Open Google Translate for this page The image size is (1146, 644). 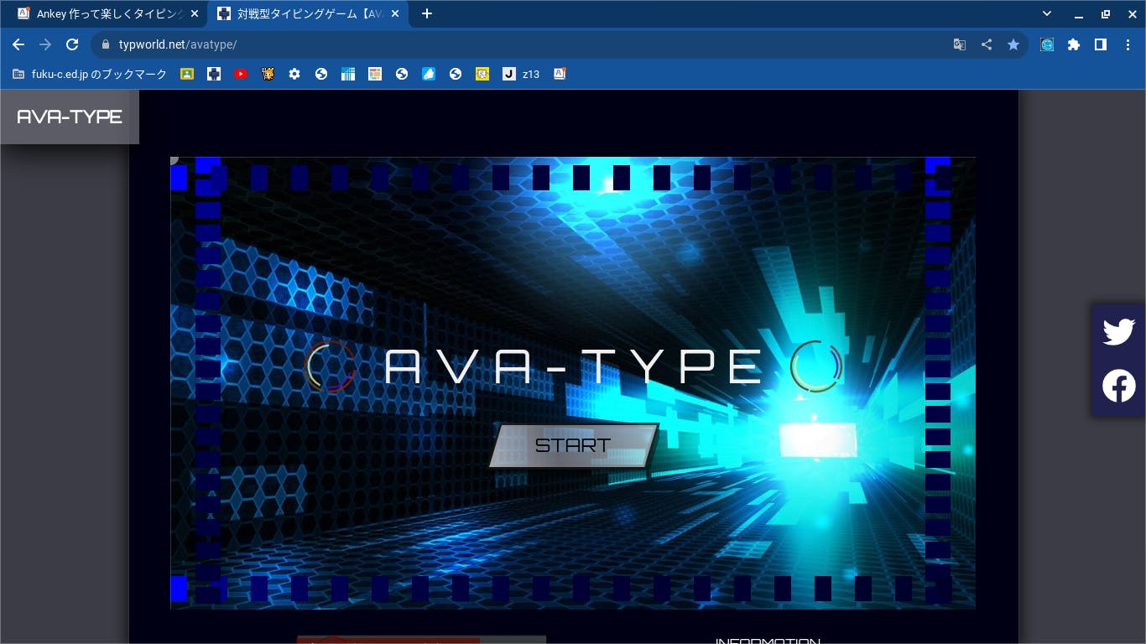pos(960,44)
